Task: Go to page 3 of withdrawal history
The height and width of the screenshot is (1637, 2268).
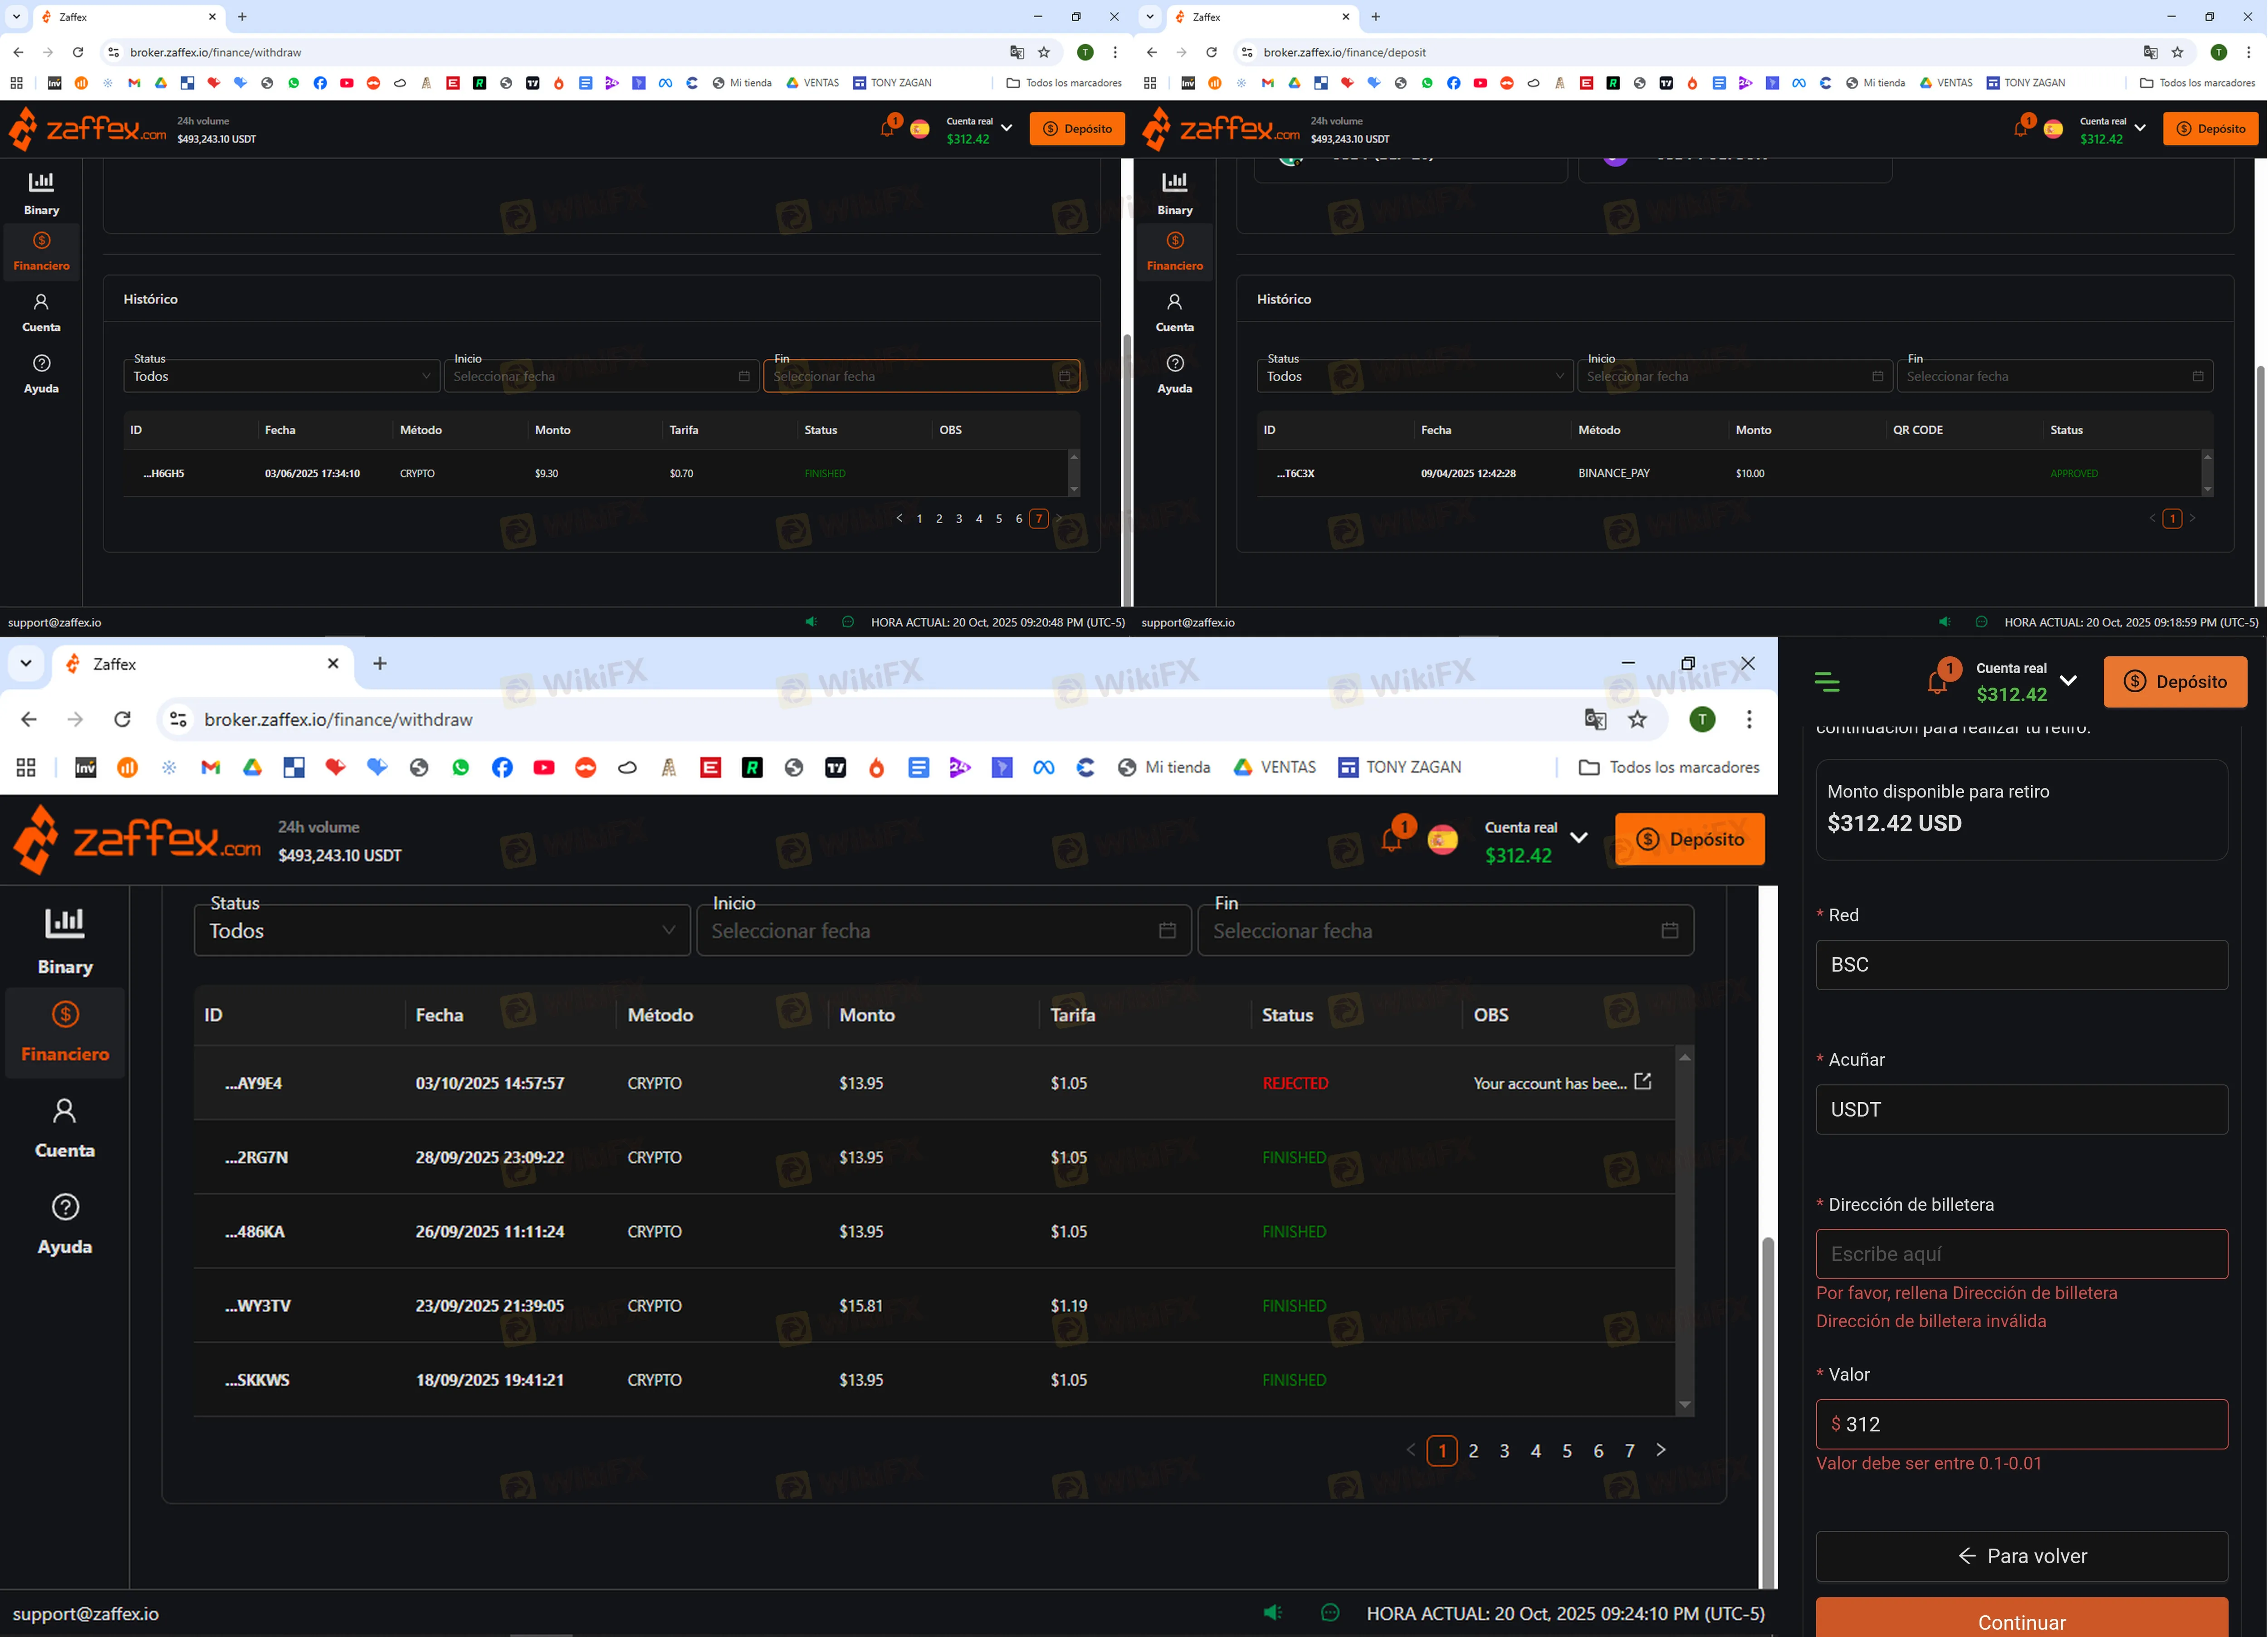Action: pyautogui.click(x=1504, y=1450)
